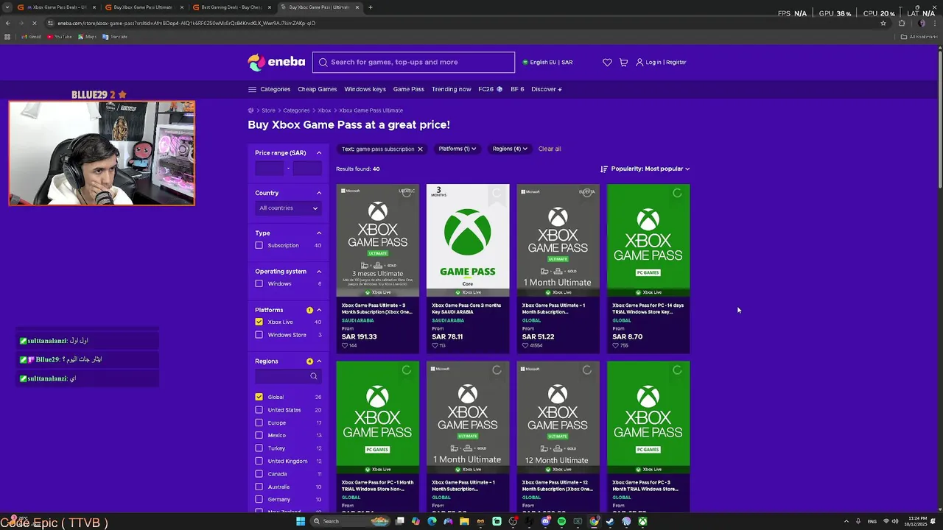Click the minimum price range input

[270, 169]
